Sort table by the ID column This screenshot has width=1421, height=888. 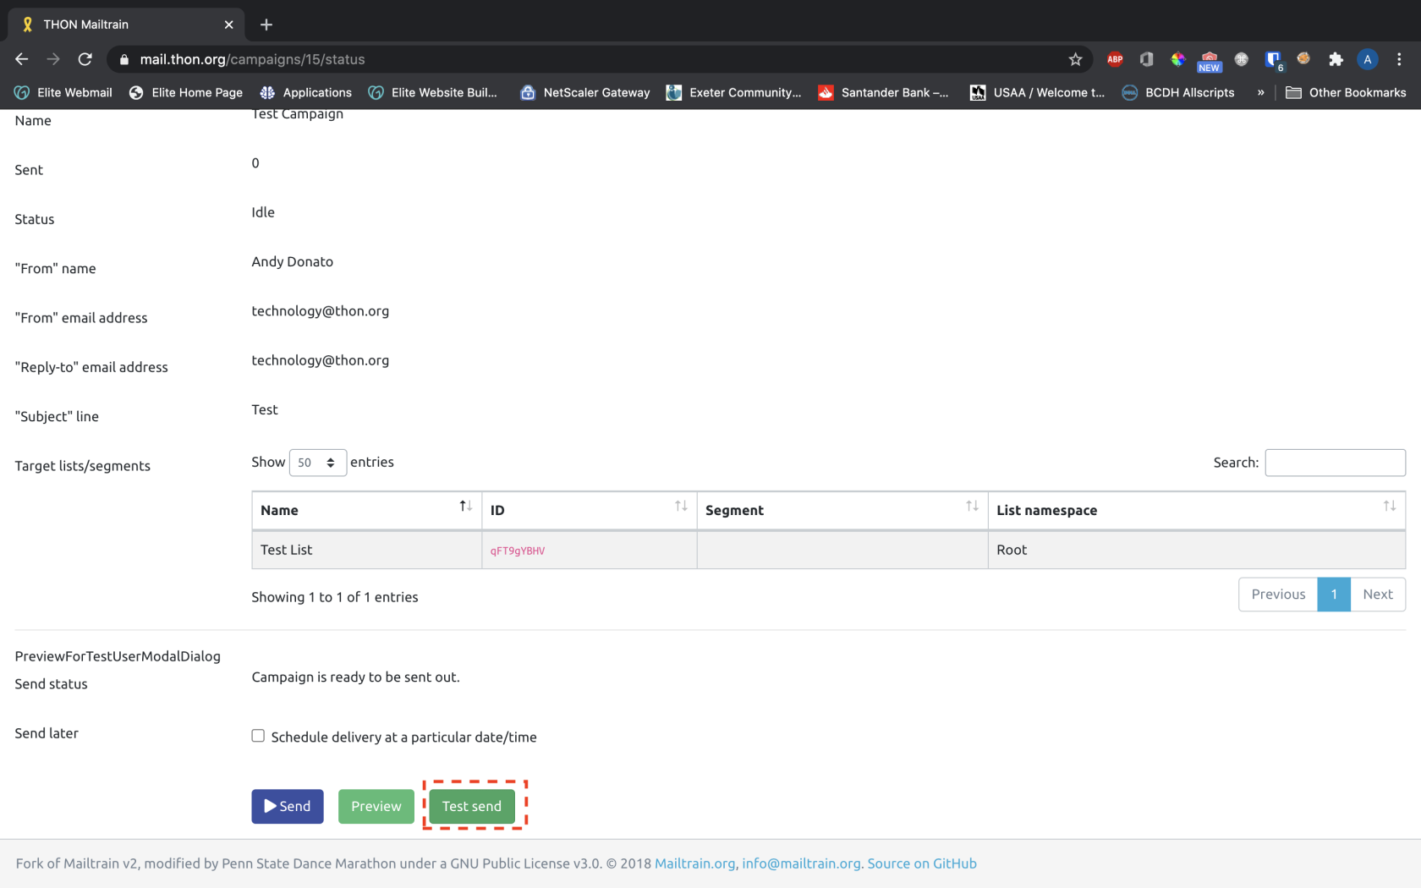(x=589, y=510)
